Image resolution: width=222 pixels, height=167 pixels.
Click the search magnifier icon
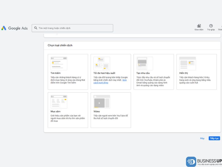[36, 28]
